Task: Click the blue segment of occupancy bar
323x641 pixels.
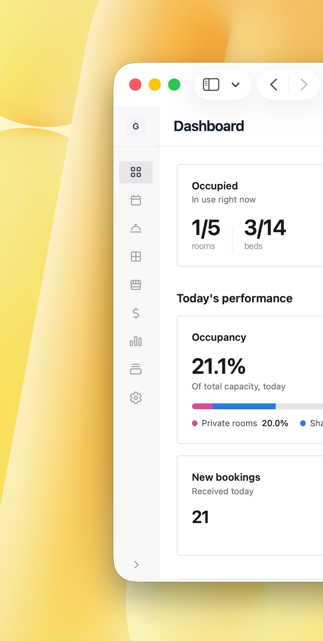Action: [244, 406]
